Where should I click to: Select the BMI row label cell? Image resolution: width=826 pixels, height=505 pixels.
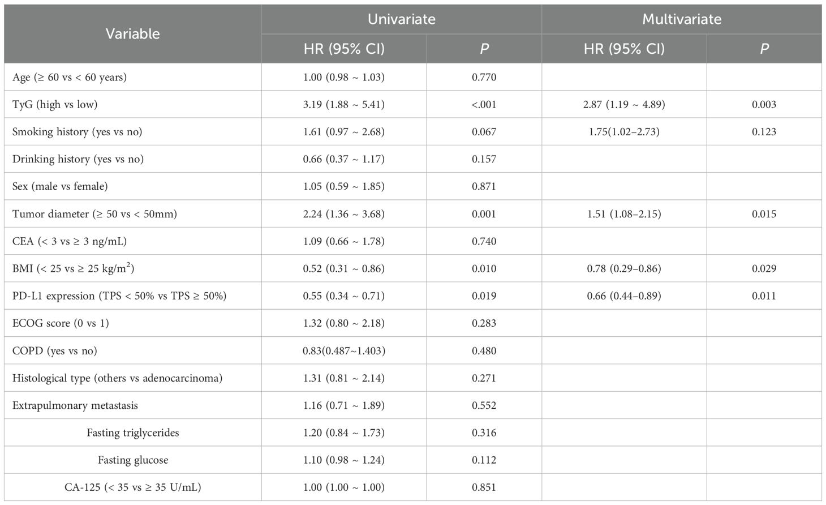pyautogui.click(x=73, y=268)
